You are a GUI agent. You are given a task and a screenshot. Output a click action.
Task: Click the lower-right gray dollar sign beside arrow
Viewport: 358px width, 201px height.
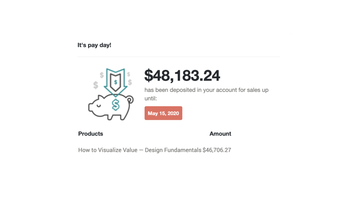coord(130,82)
